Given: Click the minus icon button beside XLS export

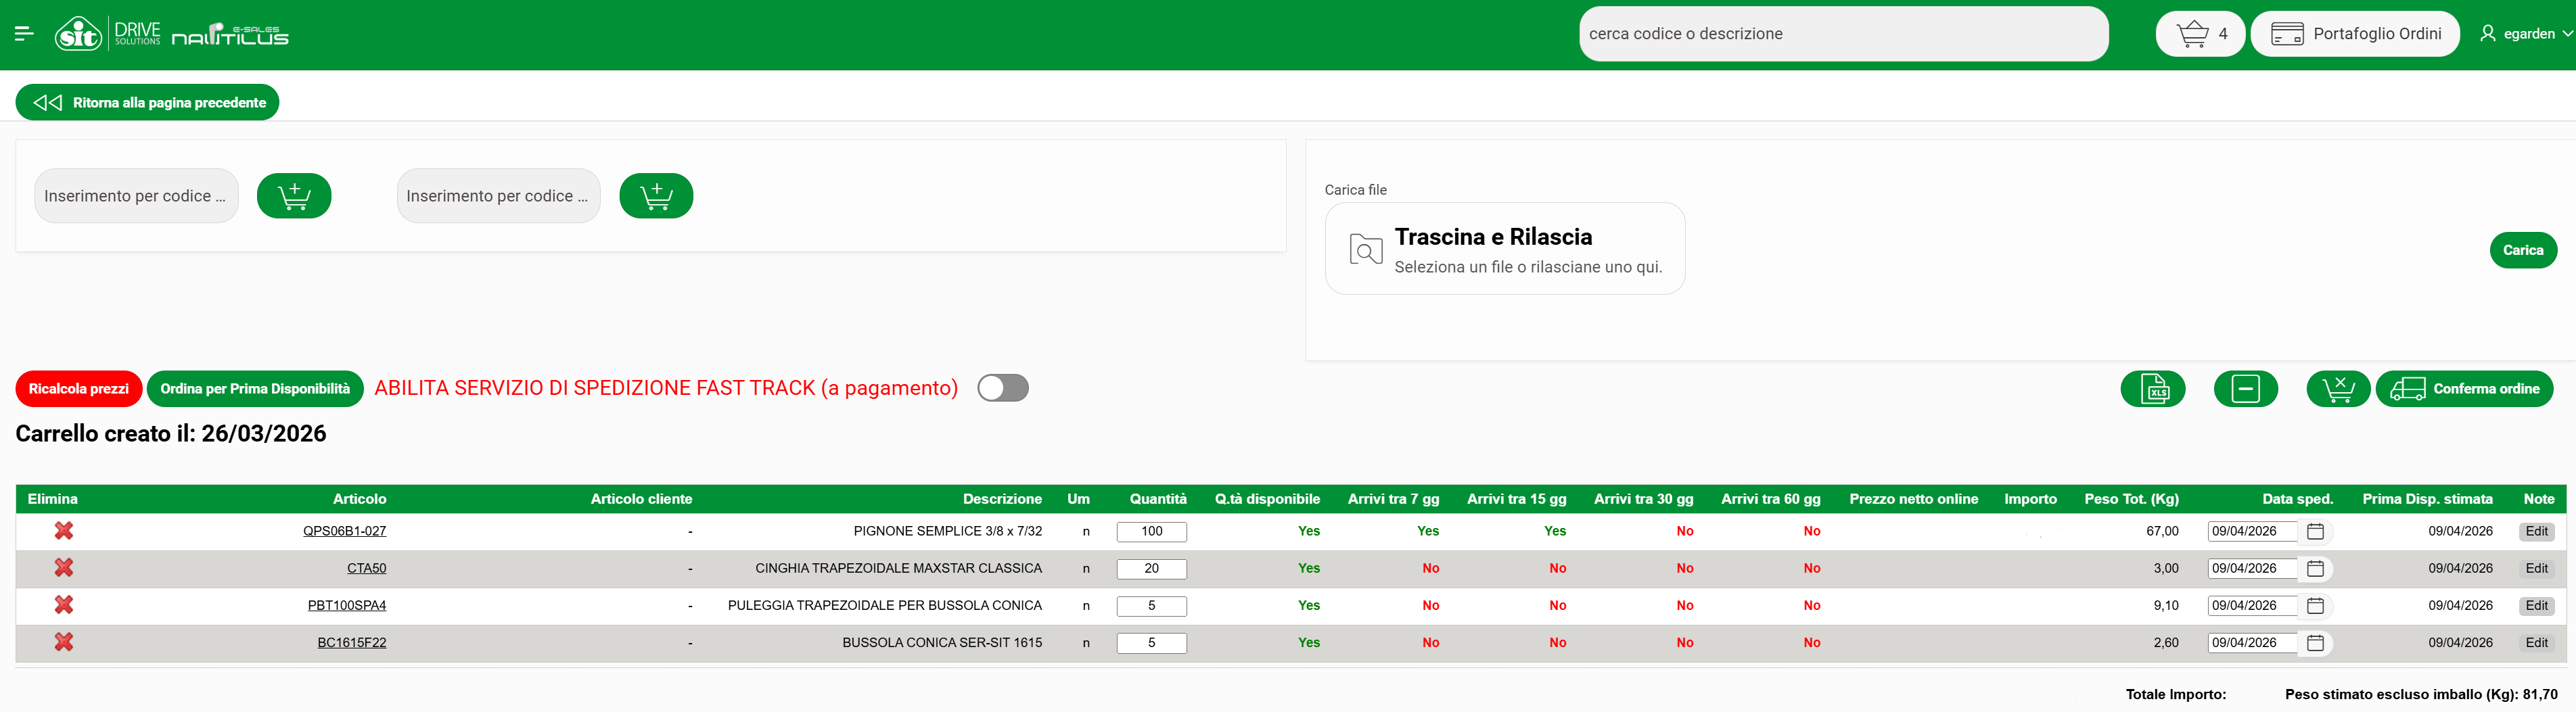Looking at the screenshot, I should 2245,389.
